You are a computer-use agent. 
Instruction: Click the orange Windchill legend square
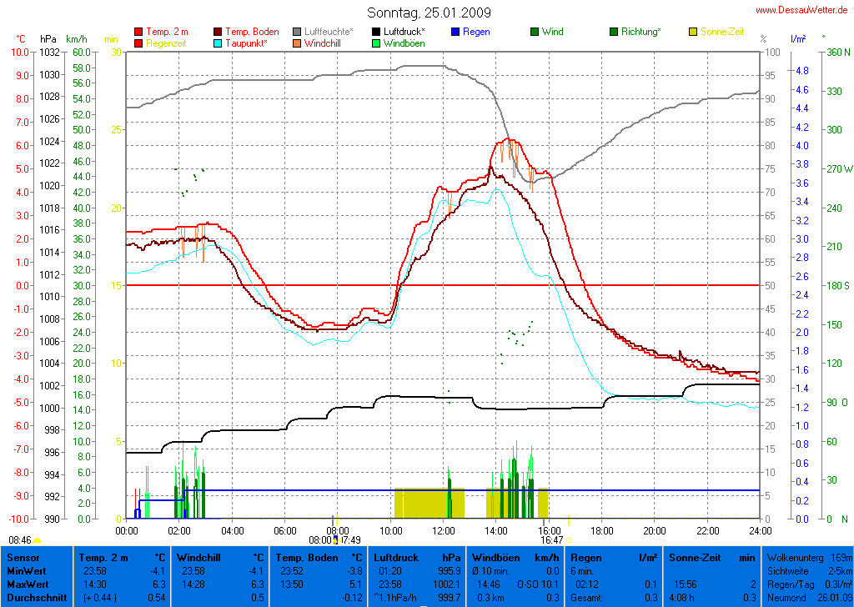click(x=298, y=43)
